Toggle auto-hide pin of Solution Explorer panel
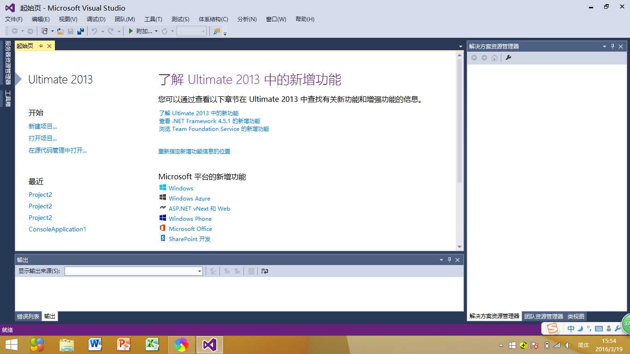Screen dimensions: 630x354 point(613,47)
